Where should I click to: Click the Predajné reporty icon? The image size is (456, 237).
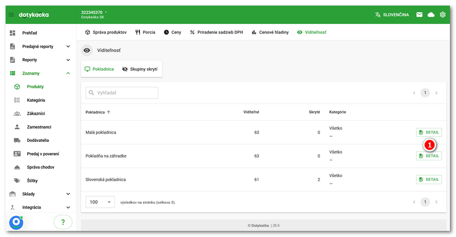coord(13,46)
